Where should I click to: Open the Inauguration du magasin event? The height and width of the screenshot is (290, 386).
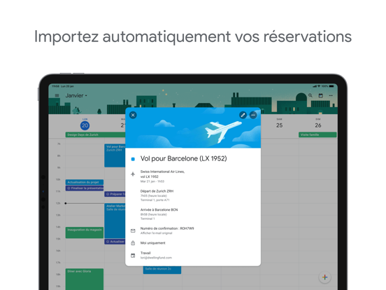(x=85, y=233)
